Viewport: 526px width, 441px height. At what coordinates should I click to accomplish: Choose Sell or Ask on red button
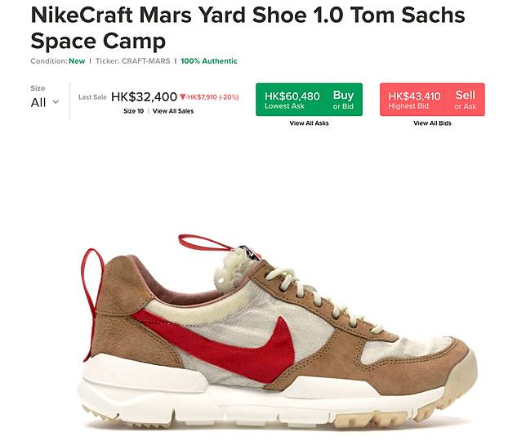(465, 100)
